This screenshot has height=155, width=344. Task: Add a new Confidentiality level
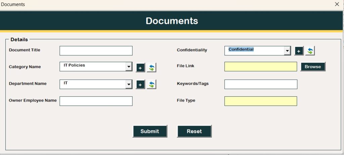click(x=299, y=51)
